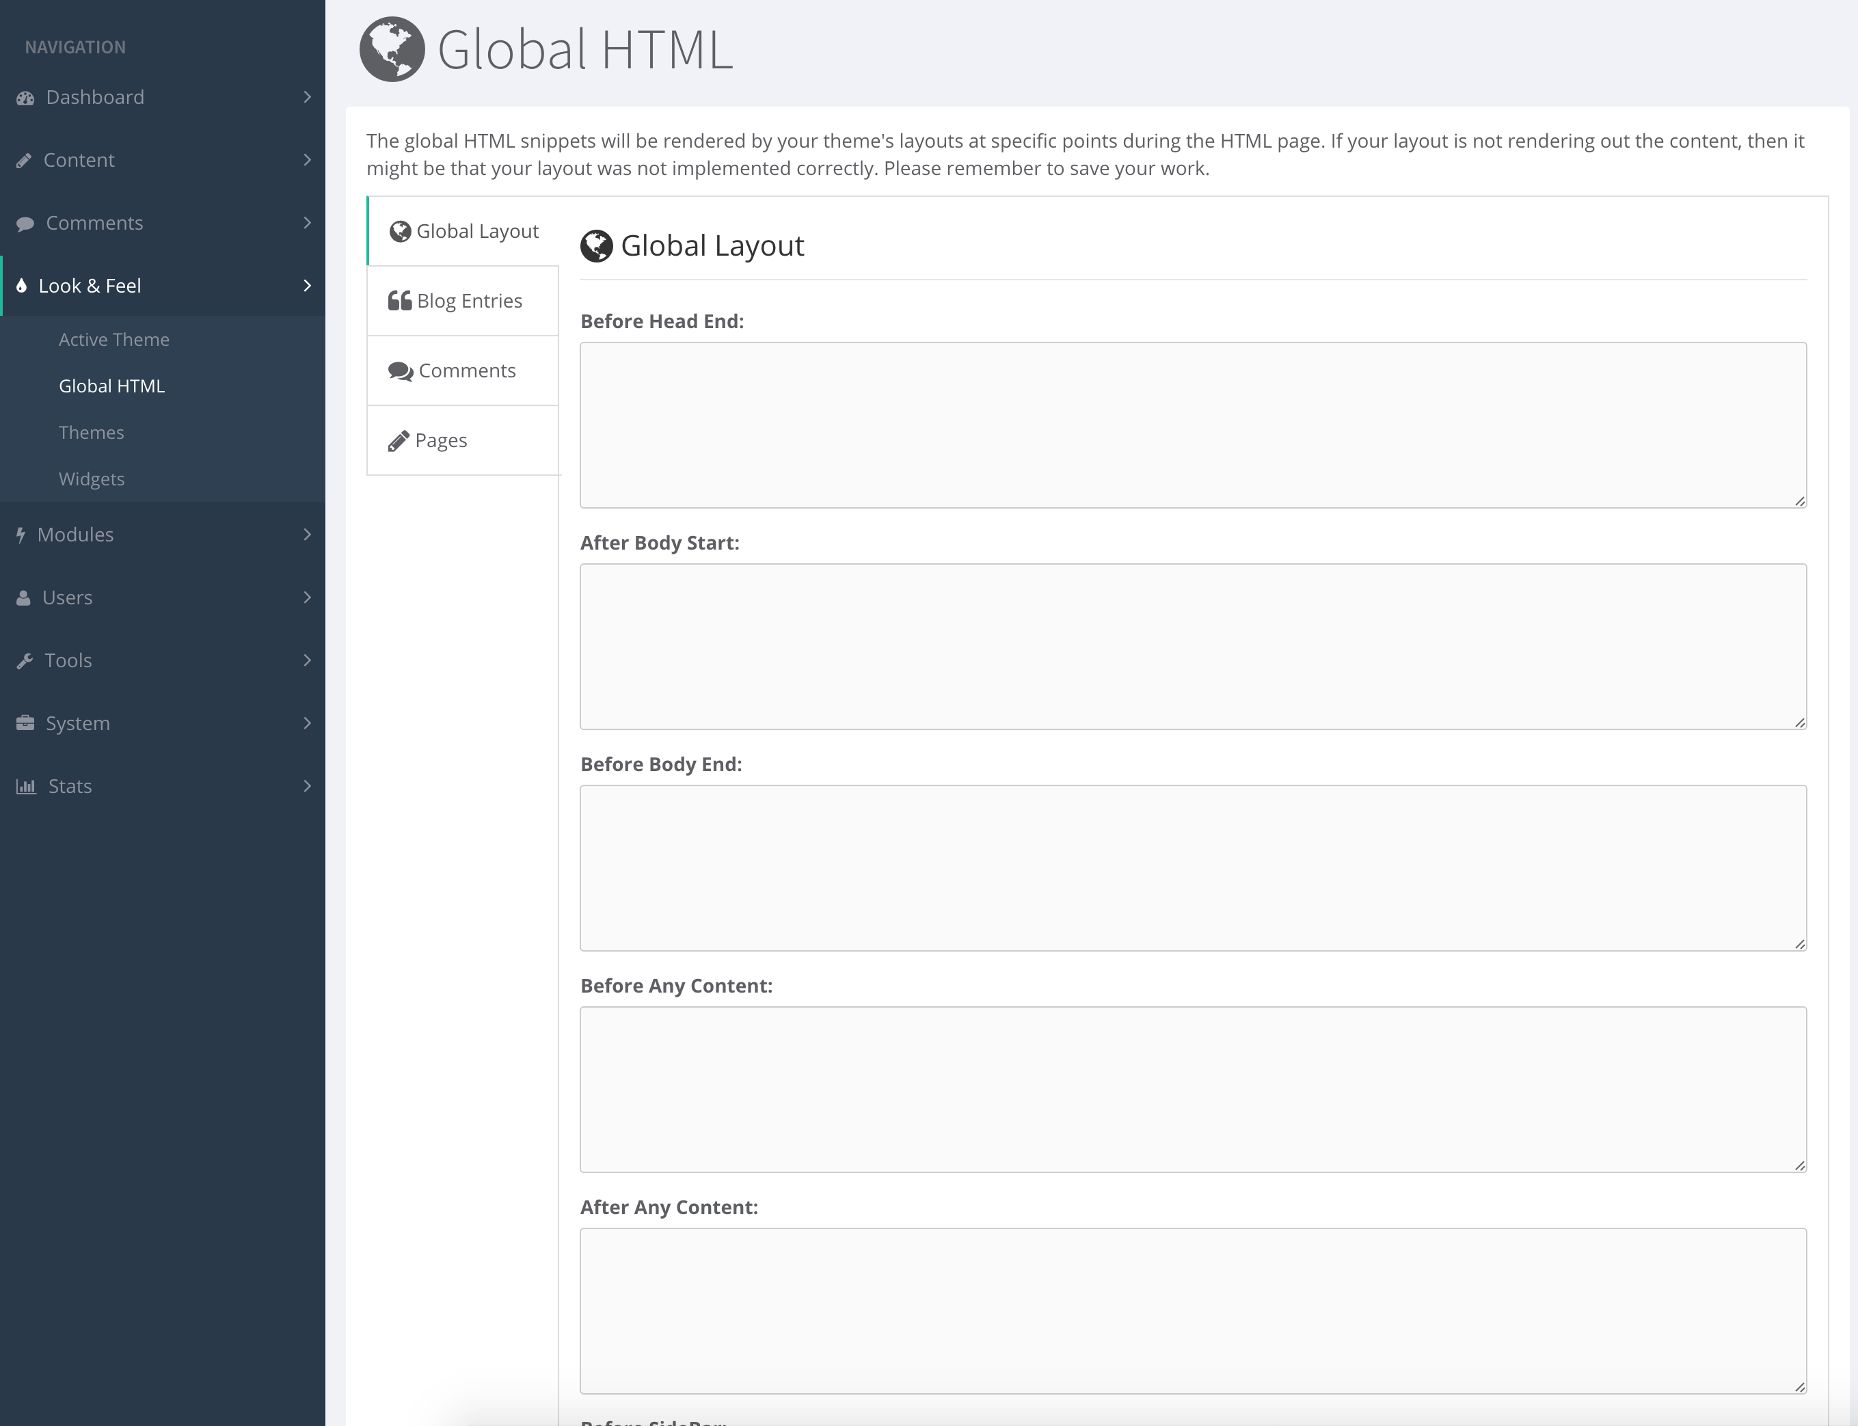The height and width of the screenshot is (1426, 1858).
Task: Click the Stats bar chart icon
Action: [x=26, y=786]
